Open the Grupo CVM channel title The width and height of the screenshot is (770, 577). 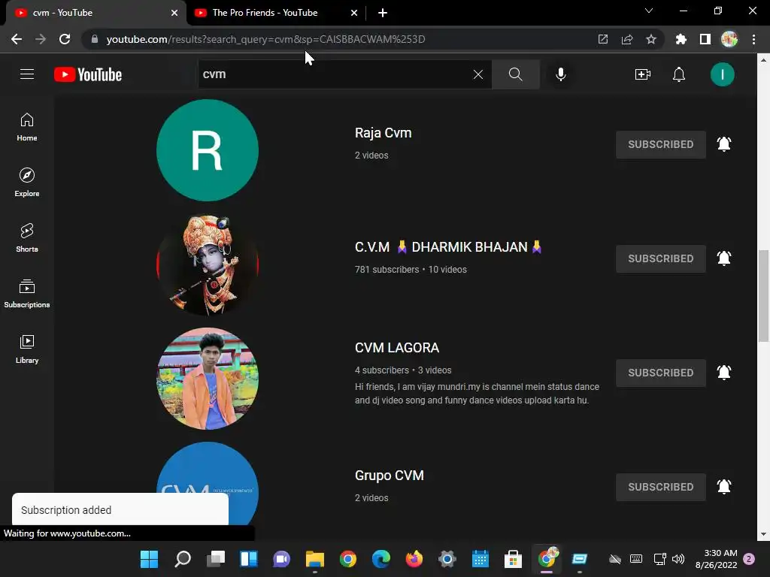coord(389,476)
